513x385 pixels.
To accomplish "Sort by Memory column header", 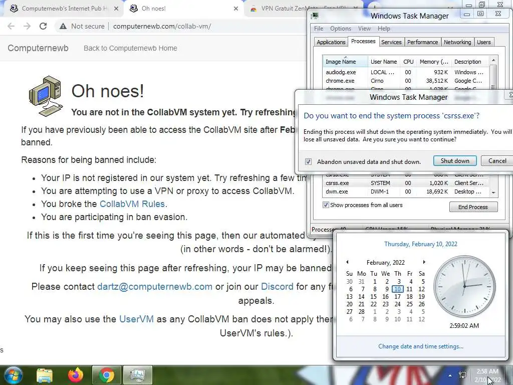I will click(434, 62).
